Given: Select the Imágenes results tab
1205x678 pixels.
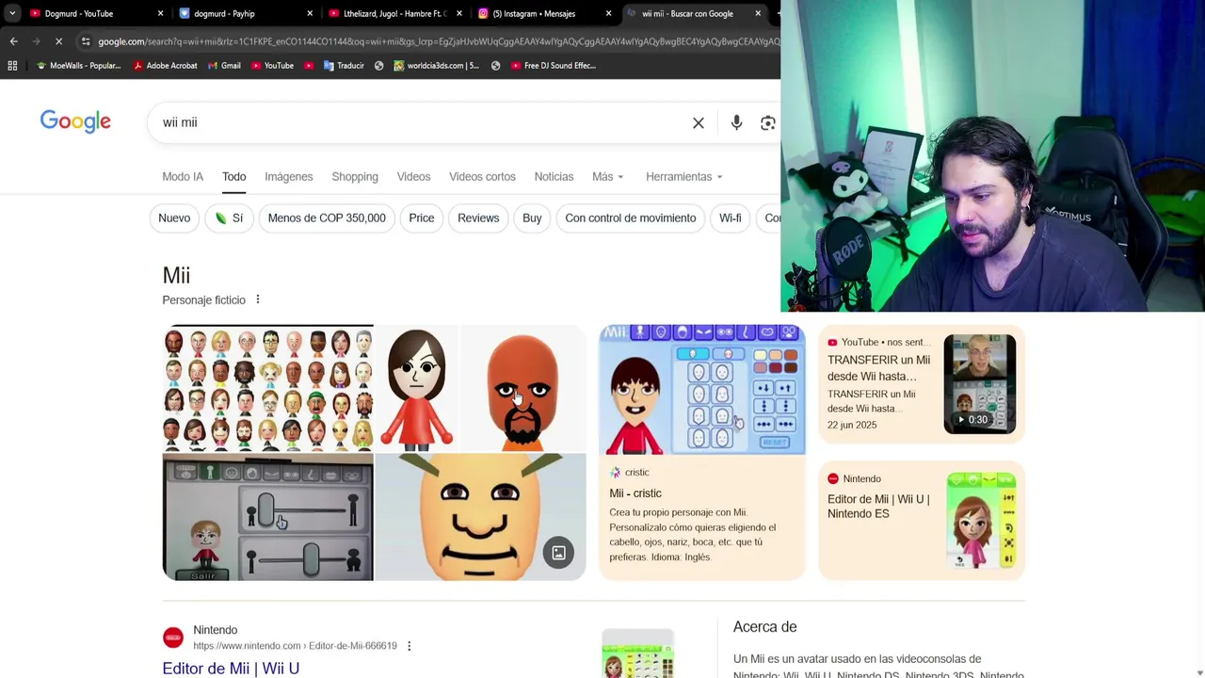Looking at the screenshot, I should [x=288, y=177].
